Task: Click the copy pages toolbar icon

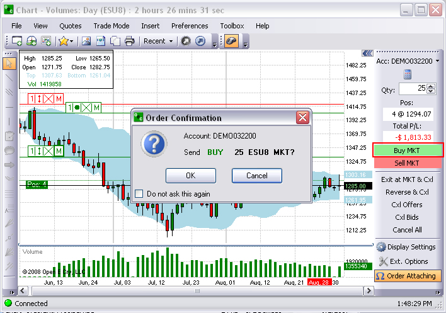Action: pyautogui.click(x=114, y=41)
